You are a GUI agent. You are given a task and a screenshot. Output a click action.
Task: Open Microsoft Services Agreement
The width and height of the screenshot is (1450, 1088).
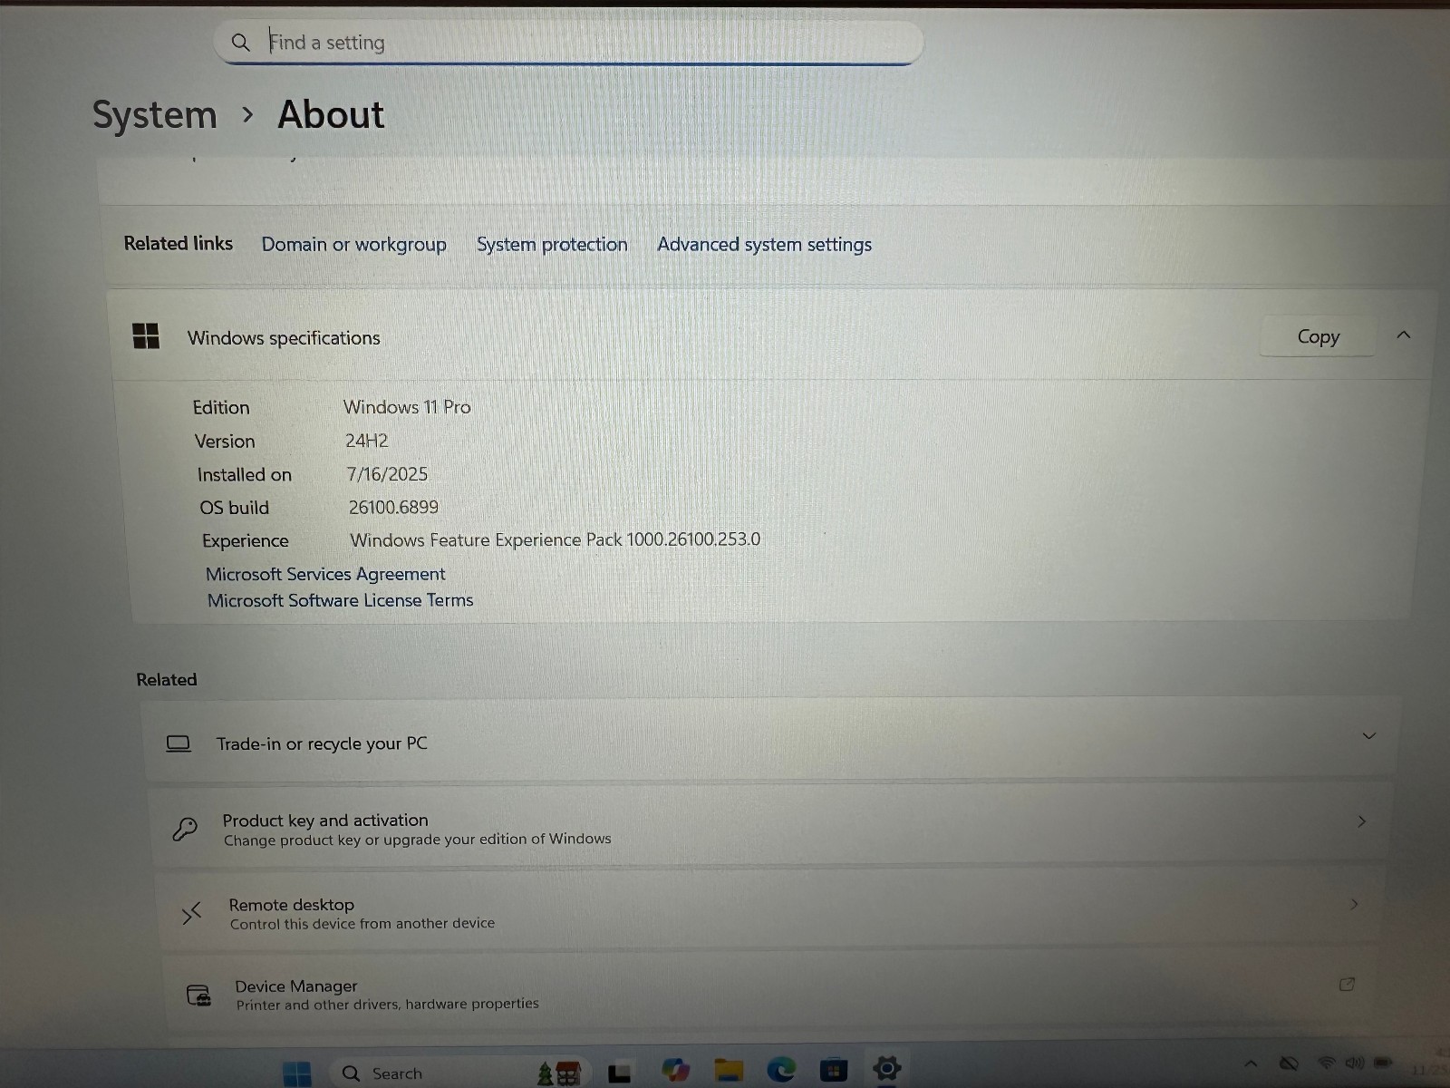pyautogui.click(x=325, y=574)
